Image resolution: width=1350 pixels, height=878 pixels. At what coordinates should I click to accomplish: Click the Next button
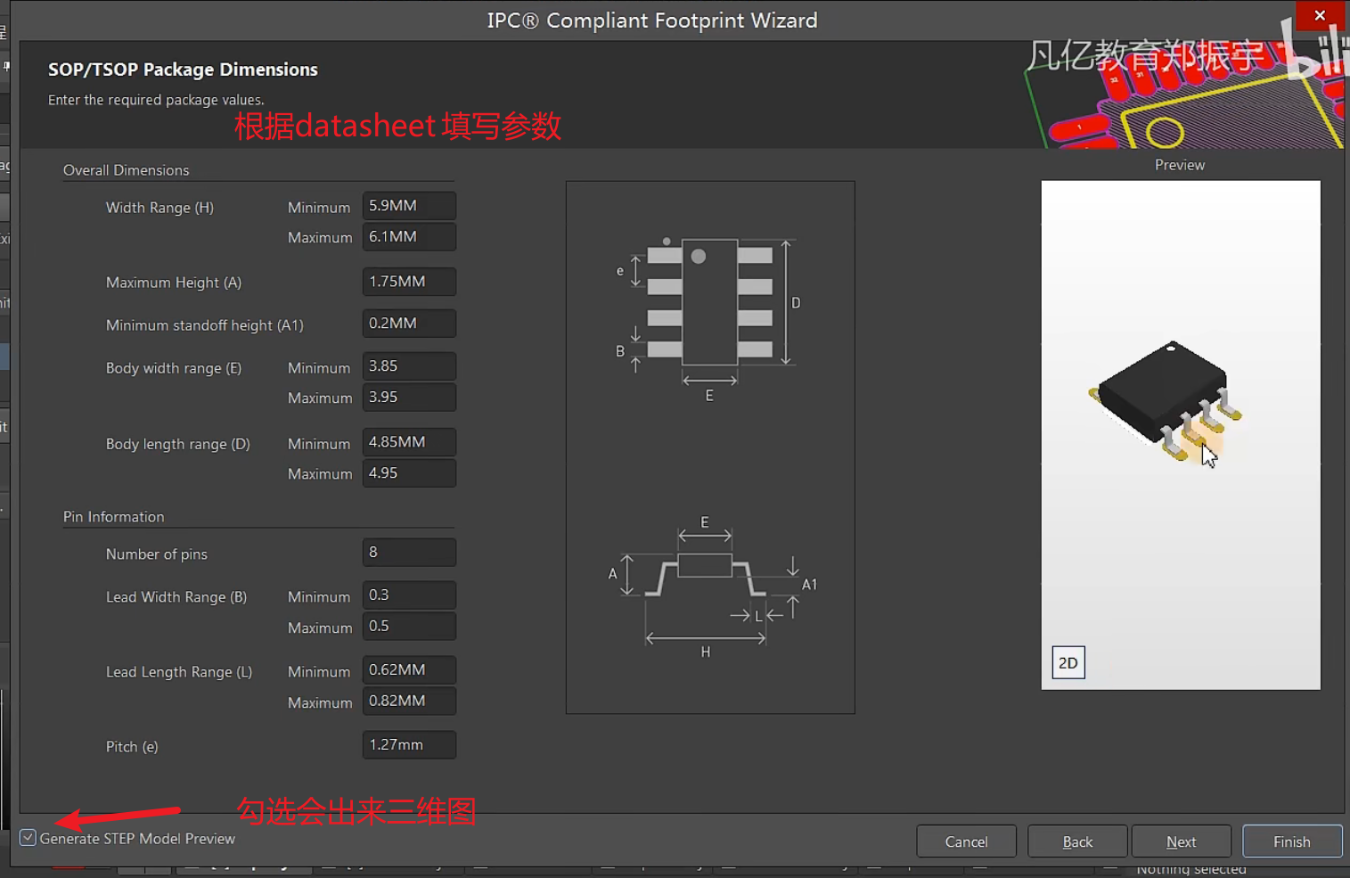point(1181,841)
